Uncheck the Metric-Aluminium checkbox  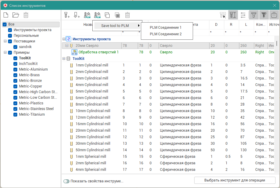point(15,69)
